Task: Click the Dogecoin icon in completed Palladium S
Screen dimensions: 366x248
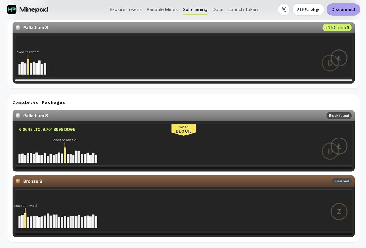Action: pyautogui.click(x=330, y=151)
